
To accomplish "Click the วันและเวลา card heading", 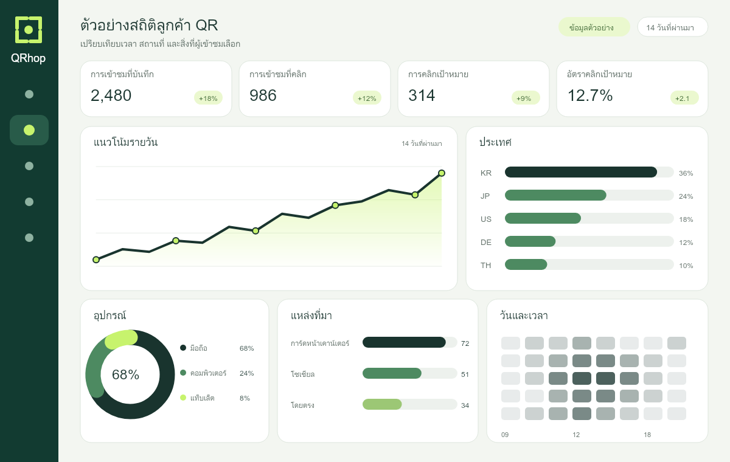I will click(x=524, y=315).
